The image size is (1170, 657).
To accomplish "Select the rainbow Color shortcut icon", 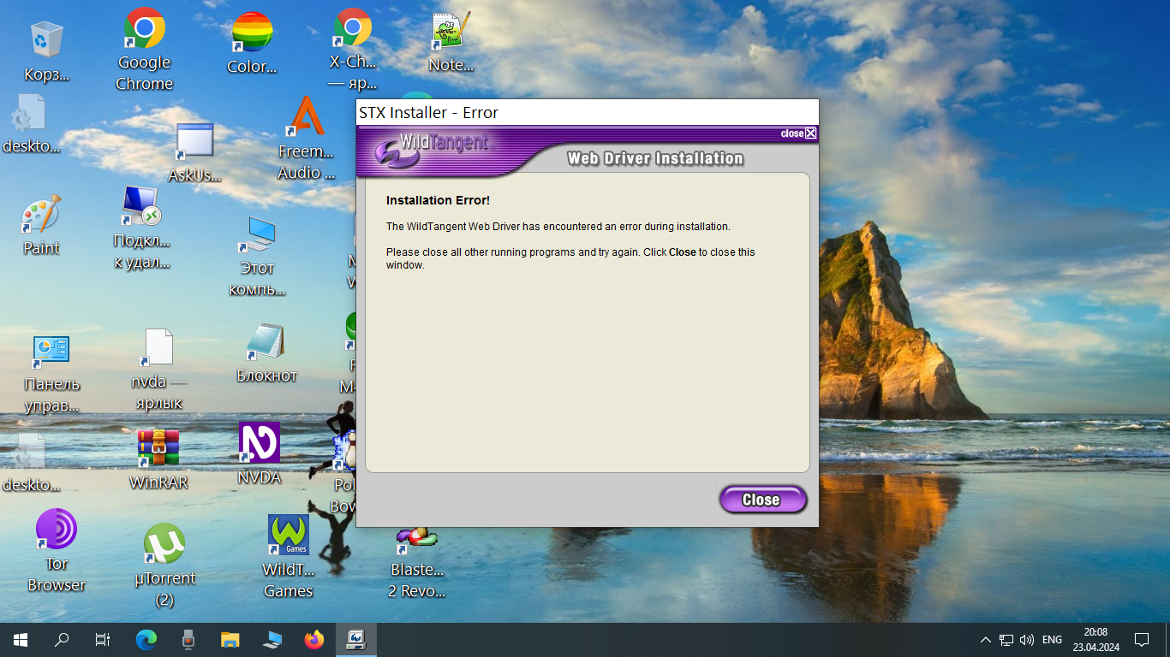I will 252,43.
